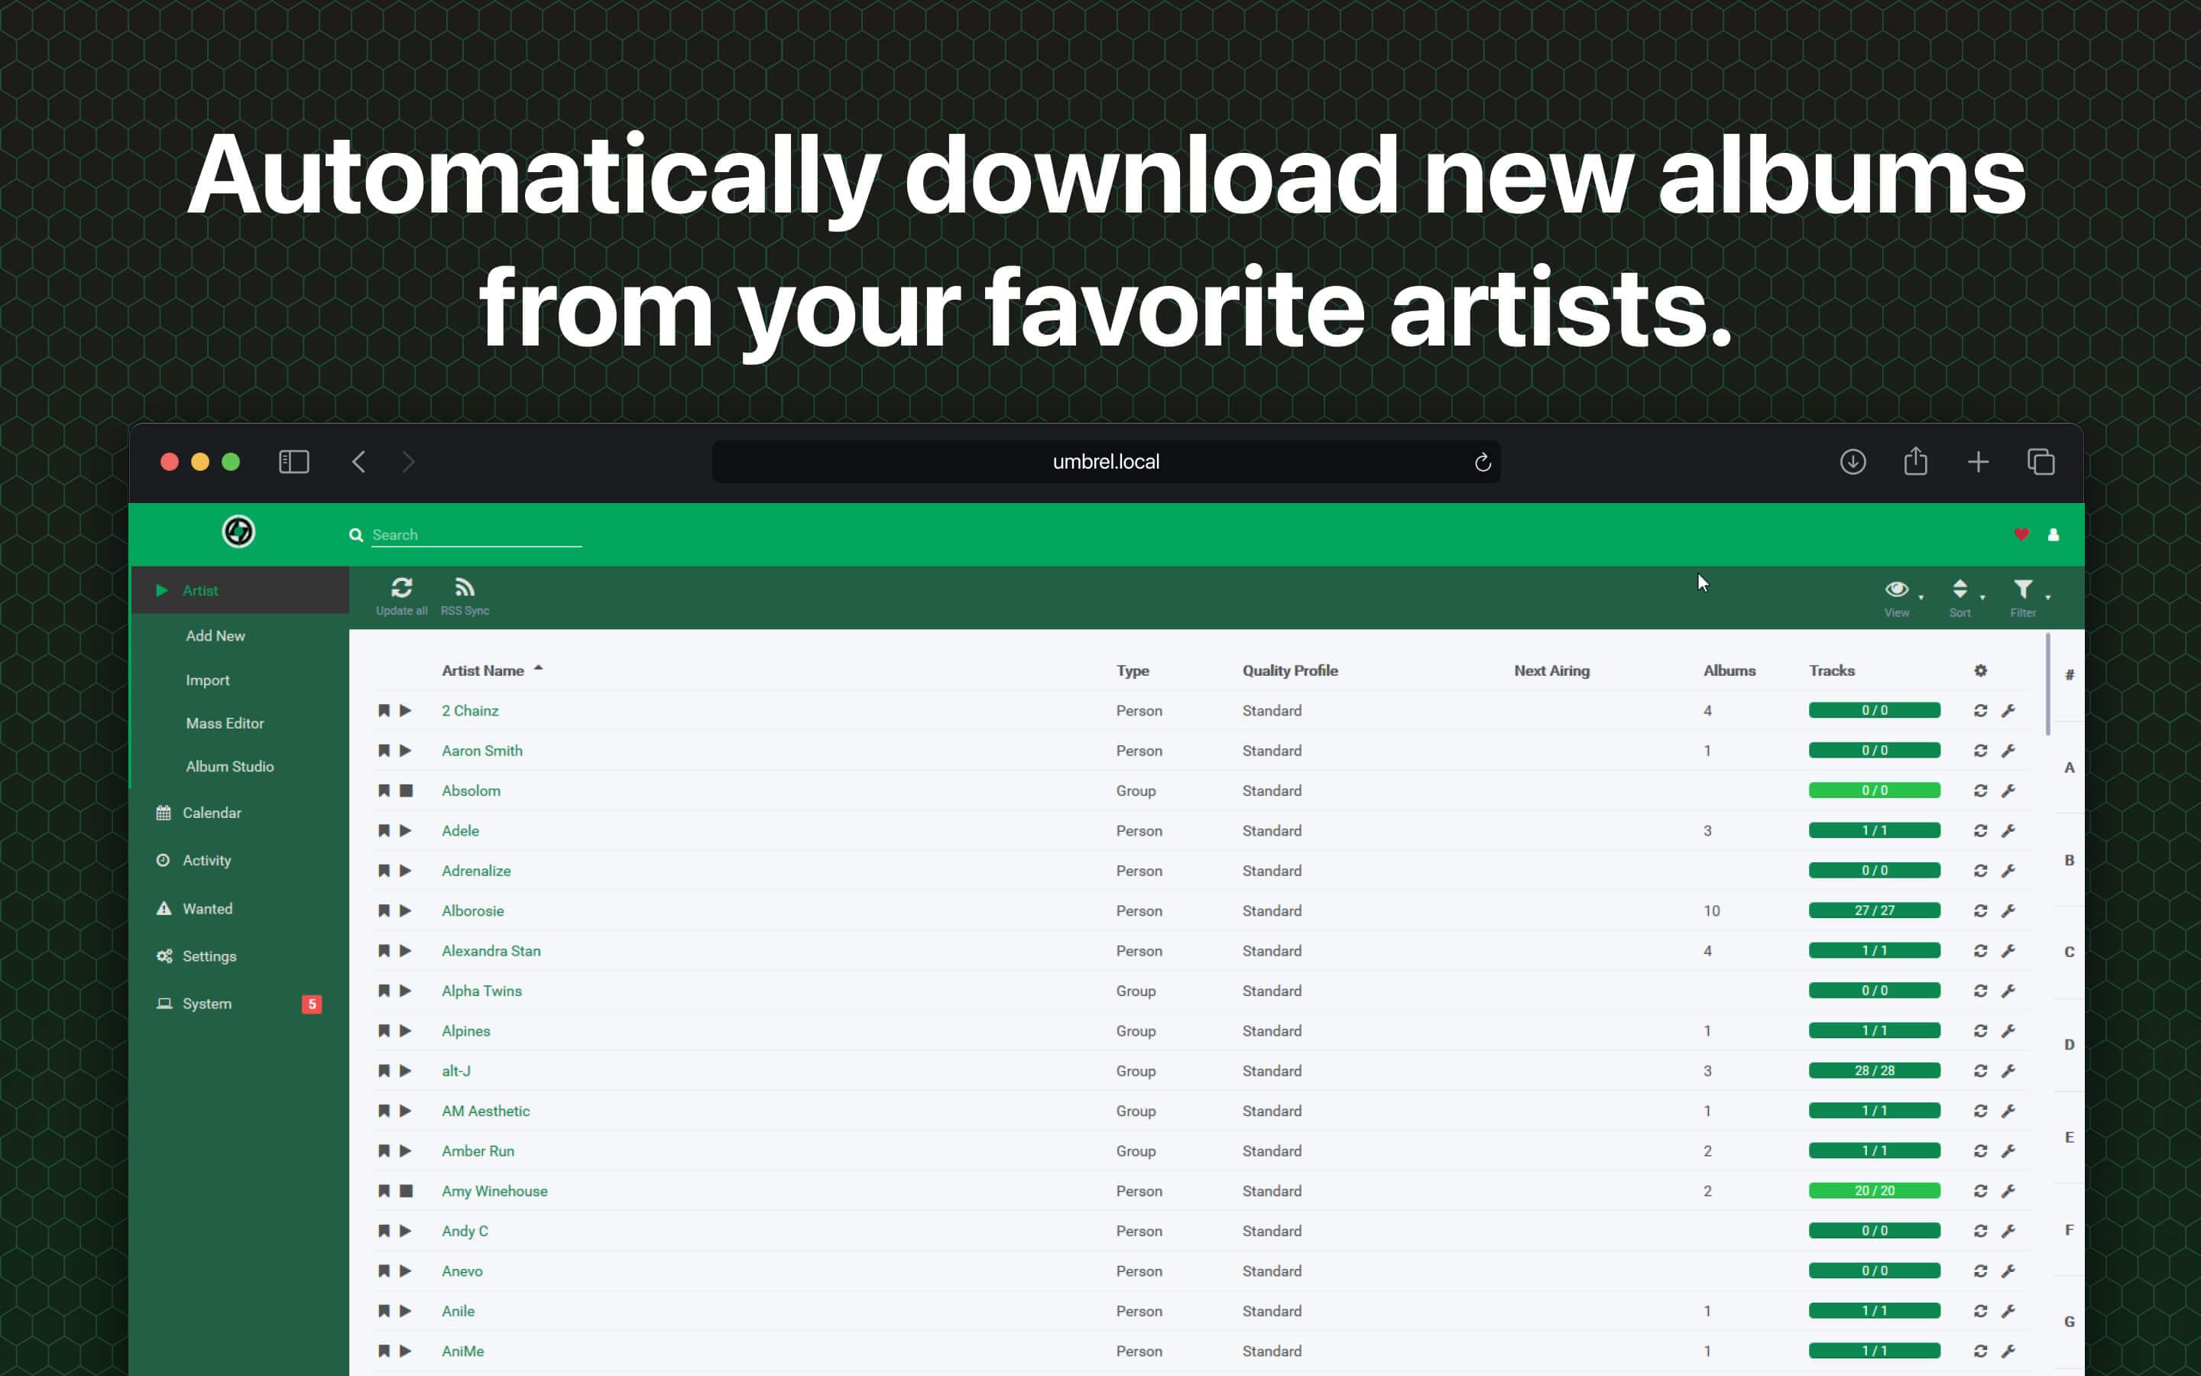Expand System section with badge 5
This screenshot has height=1376, width=2201.
click(206, 1004)
